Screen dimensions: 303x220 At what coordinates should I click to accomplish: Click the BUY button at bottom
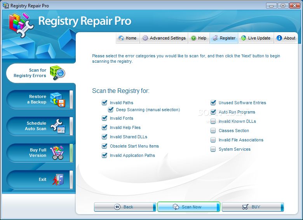click(x=253, y=207)
